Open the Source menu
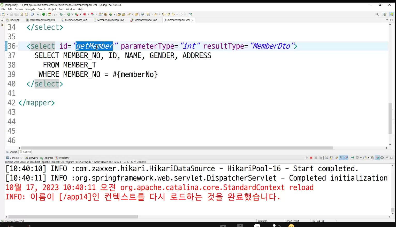The width and height of the screenshot is (396, 227). click(x=19, y=9)
